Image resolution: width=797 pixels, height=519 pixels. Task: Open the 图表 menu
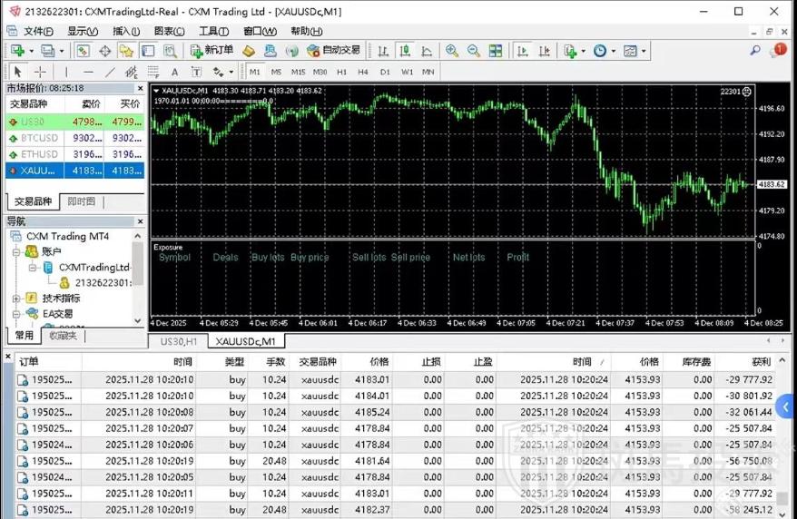tap(169, 31)
